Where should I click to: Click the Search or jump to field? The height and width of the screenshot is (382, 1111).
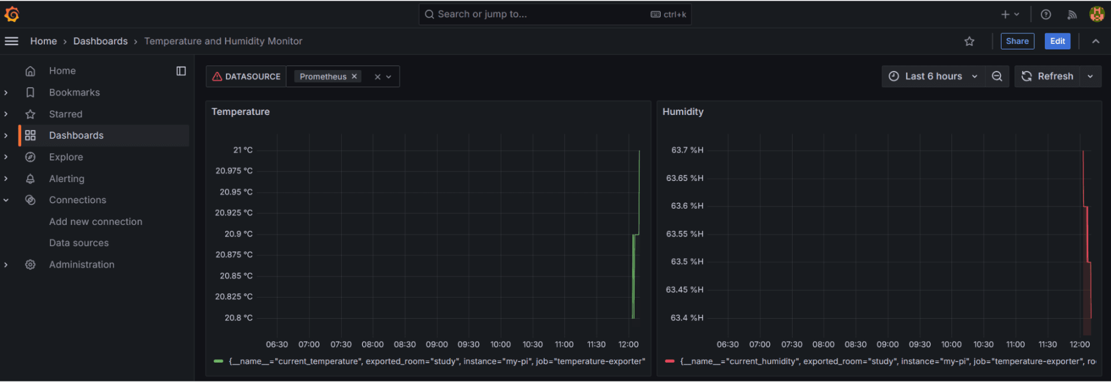555,14
